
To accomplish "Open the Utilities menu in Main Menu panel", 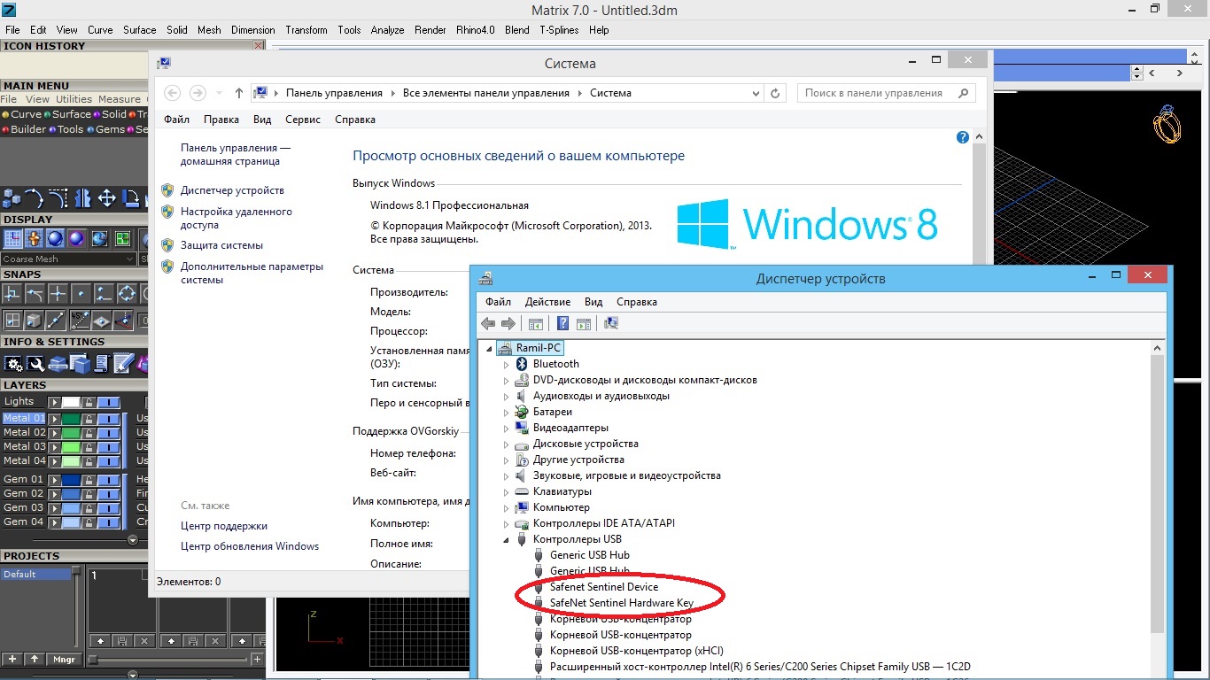I will tap(74, 99).
